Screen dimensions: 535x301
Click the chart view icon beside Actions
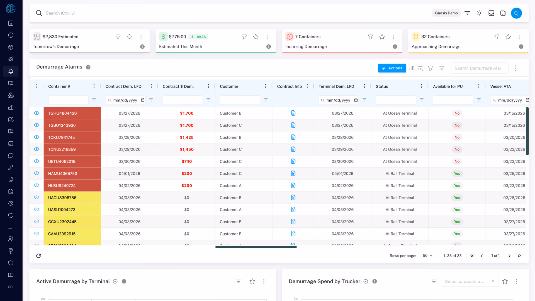[x=412, y=68]
